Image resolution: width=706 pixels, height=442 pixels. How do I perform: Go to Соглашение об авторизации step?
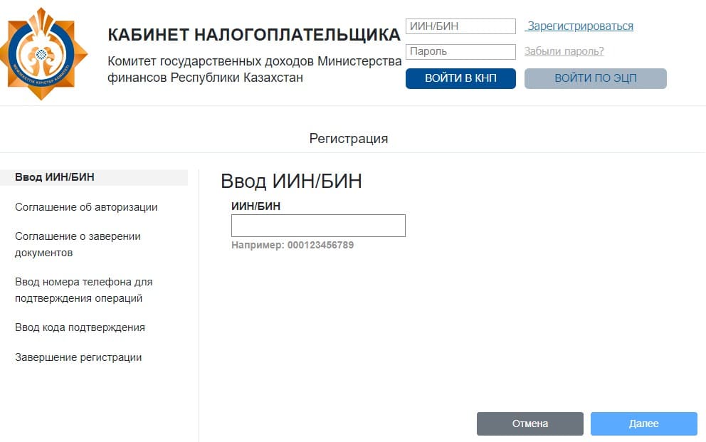pos(86,207)
